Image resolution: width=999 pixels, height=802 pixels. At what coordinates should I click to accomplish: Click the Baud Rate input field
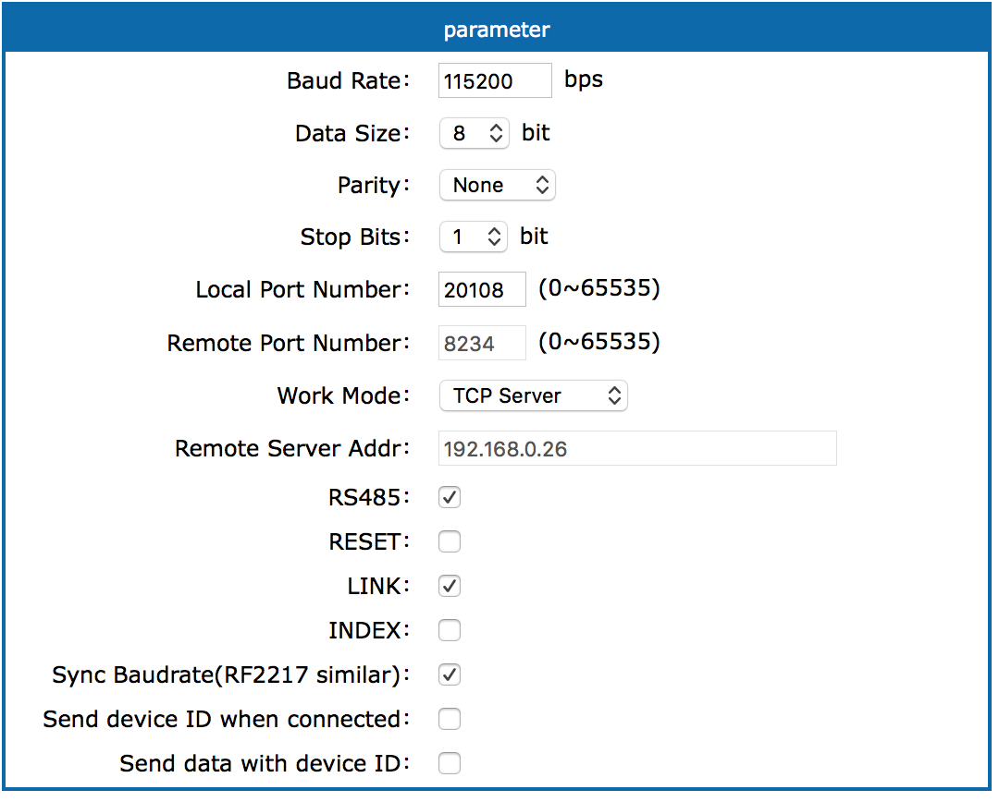pos(495,80)
